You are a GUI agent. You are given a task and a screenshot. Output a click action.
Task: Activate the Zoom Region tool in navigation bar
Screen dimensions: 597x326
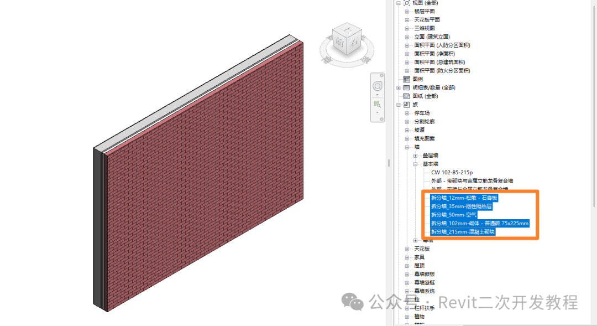tap(378, 104)
